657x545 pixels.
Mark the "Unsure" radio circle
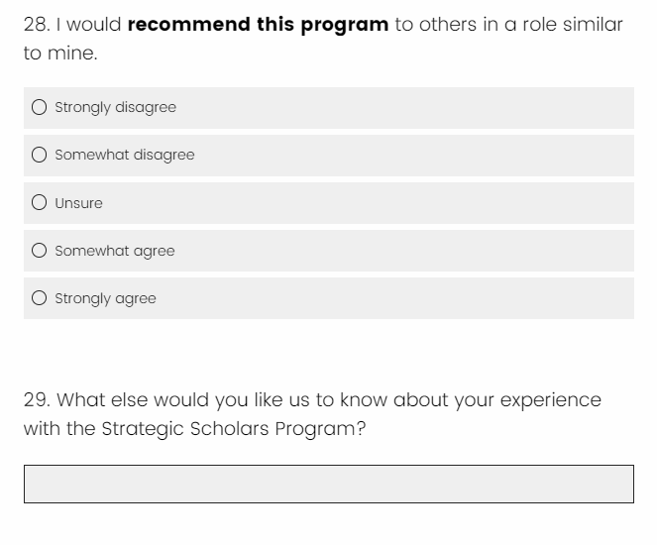pyautogui.click(x=39, y=203)
